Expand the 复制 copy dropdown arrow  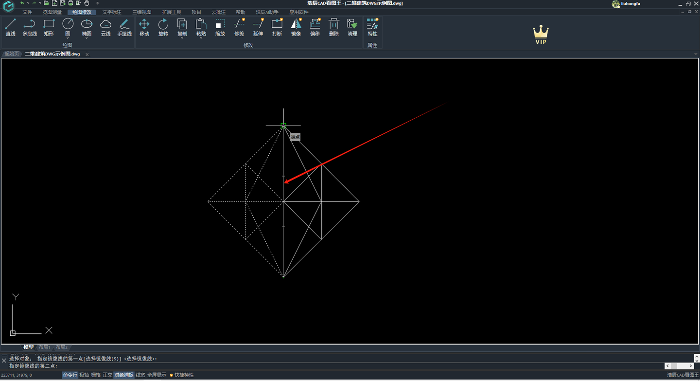coord(182,38)
